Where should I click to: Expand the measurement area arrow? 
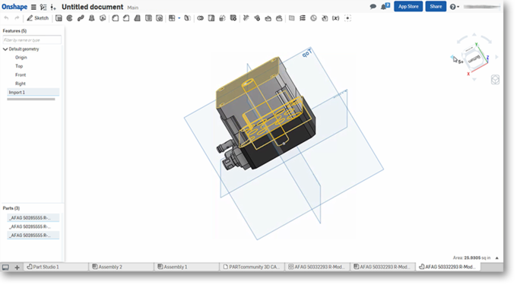(x=496, y=258)
